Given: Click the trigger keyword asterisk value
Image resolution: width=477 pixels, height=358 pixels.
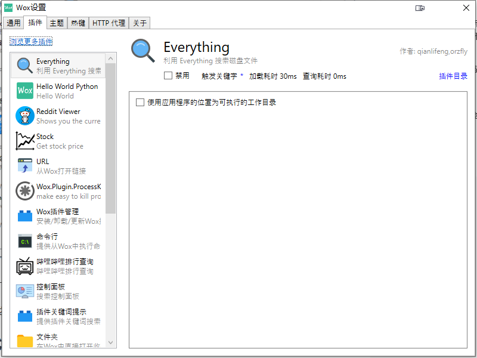Looking at the screenshot, I should (242, 75).
